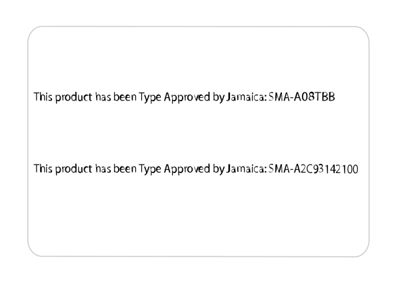
Task: Click the word This starting the first line
Action: pos(43,97)
